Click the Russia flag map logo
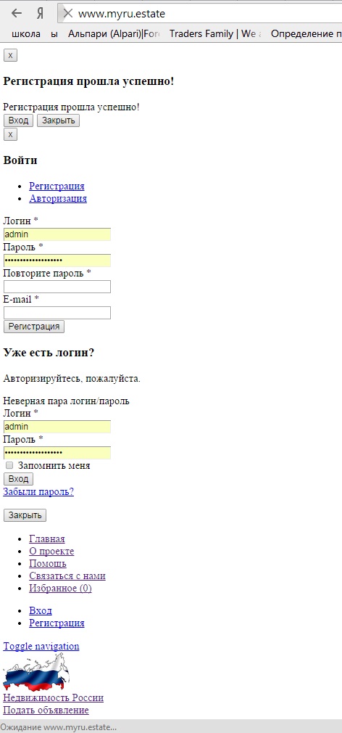Viewport: 342px width, 733px height. point(37,672)
